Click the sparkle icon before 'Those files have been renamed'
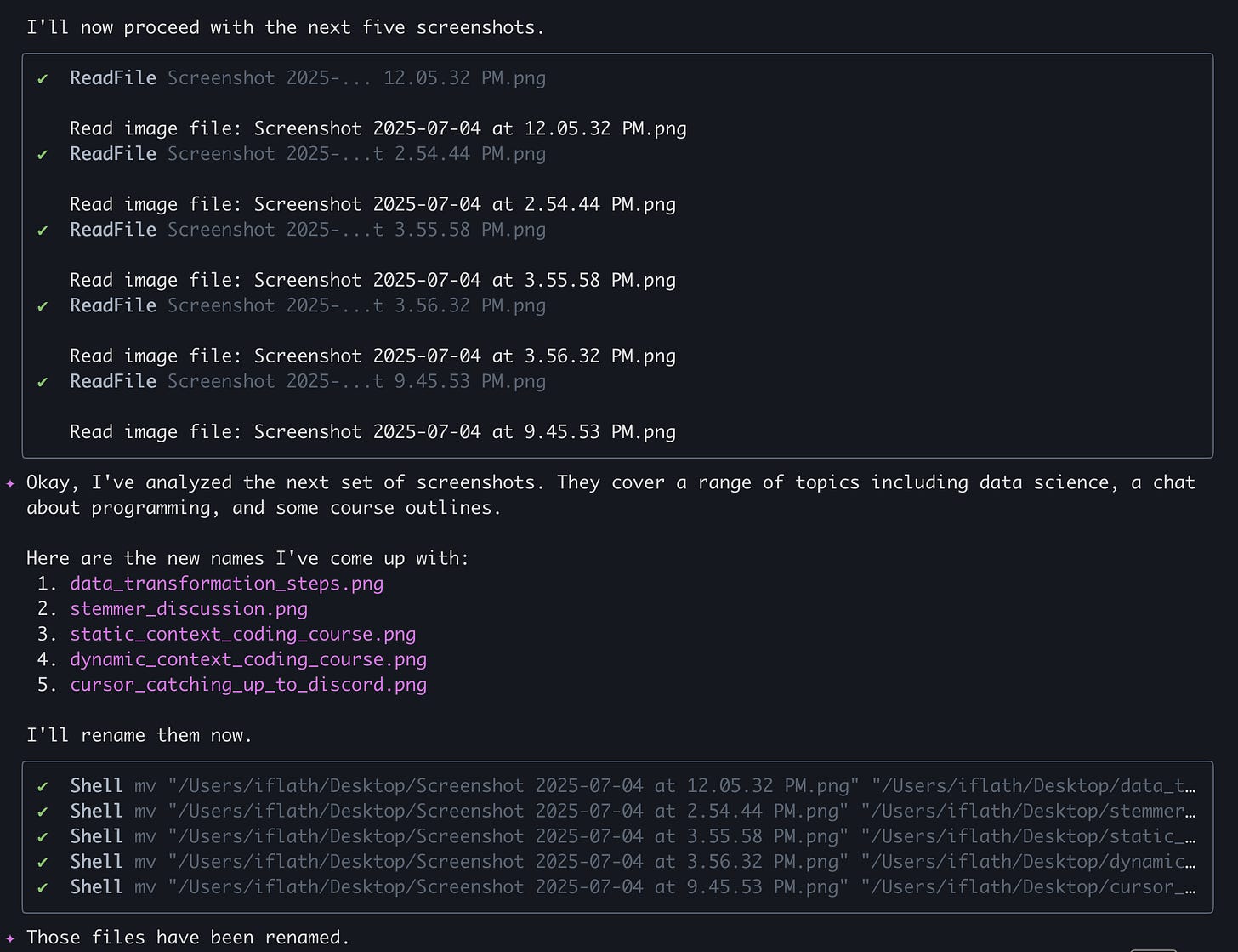The width and height of the screenshot is (1238, 952). (x=10, y=937)
